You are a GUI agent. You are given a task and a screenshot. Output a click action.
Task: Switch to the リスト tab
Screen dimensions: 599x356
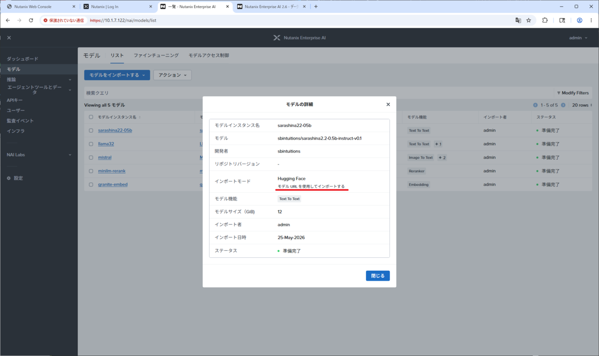[117, 55]
